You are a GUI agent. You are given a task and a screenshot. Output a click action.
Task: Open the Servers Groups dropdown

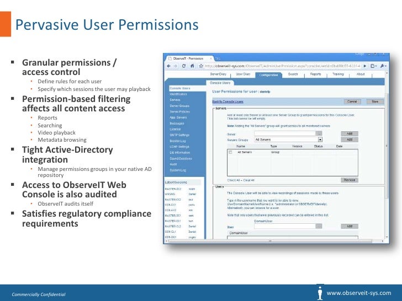(288, 140)
